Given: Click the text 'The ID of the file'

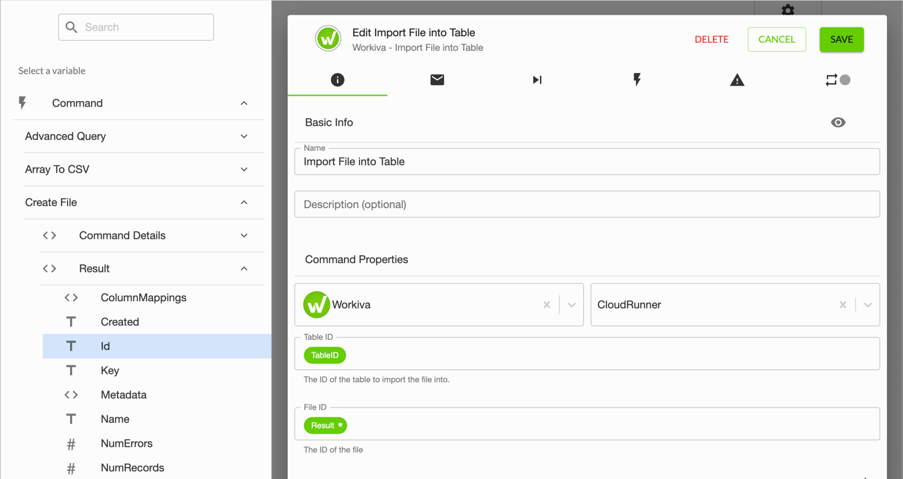Looking at the screenshot, I should [x=333, y=450].
